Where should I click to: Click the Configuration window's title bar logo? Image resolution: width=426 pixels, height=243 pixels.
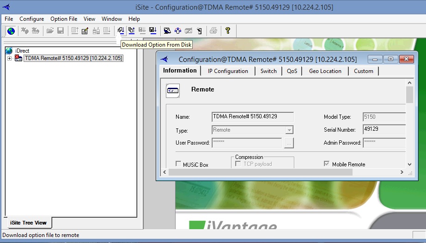pyautogui.click(x=164, y=59)
